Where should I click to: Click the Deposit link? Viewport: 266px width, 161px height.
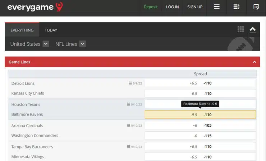151,7
